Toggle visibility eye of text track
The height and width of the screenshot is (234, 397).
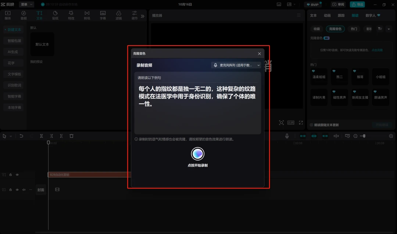pos(17,175)
